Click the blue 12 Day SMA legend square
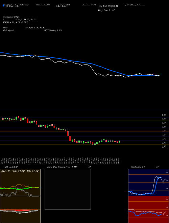Viewport: 169px width, 223px height. (3, 6)
